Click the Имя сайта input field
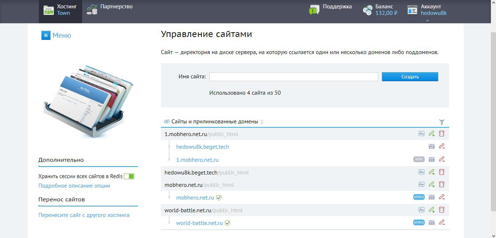 click(x=293, y=77)
